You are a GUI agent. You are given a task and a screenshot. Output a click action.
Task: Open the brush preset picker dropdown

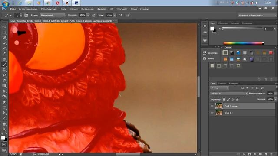[21, 16]
